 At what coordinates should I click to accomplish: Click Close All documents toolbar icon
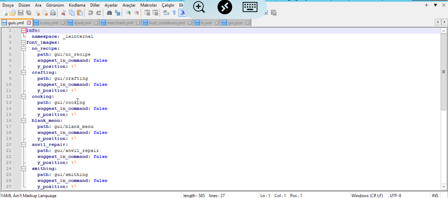pyautogui.click(x=45, y=13)
